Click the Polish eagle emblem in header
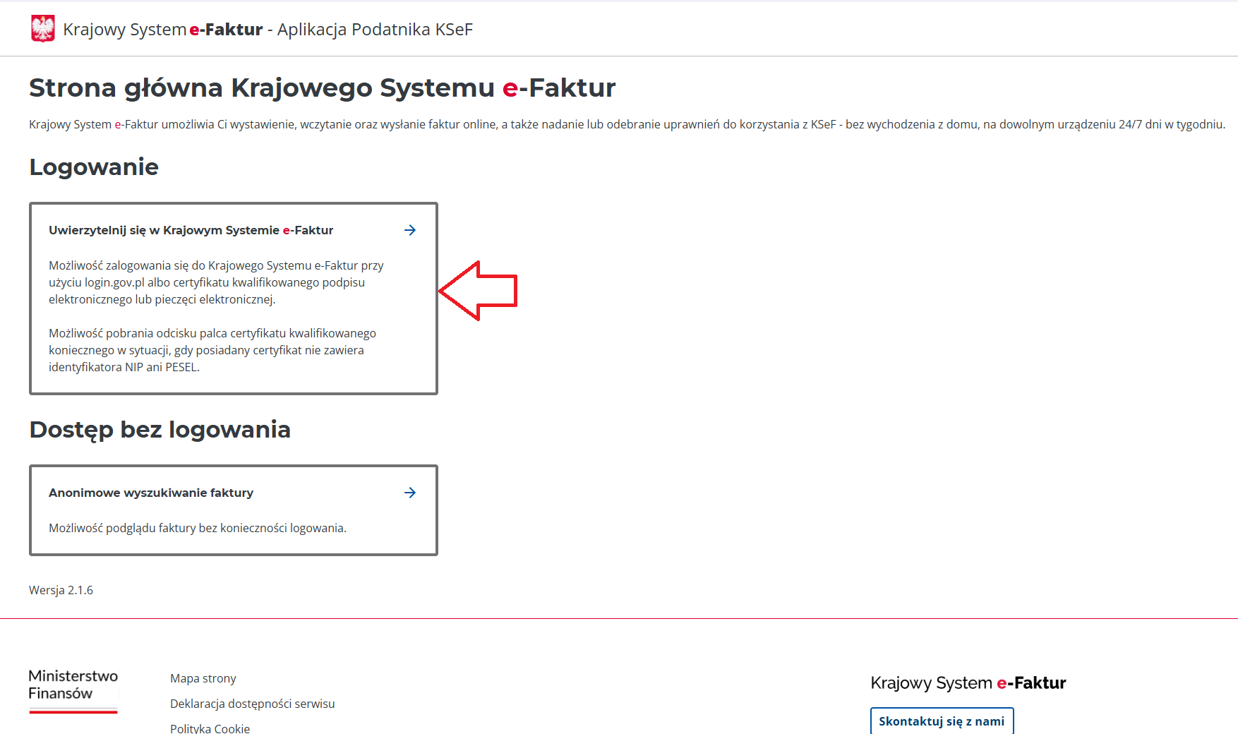Screen dimensions: 1238x734 coord(43,29)
